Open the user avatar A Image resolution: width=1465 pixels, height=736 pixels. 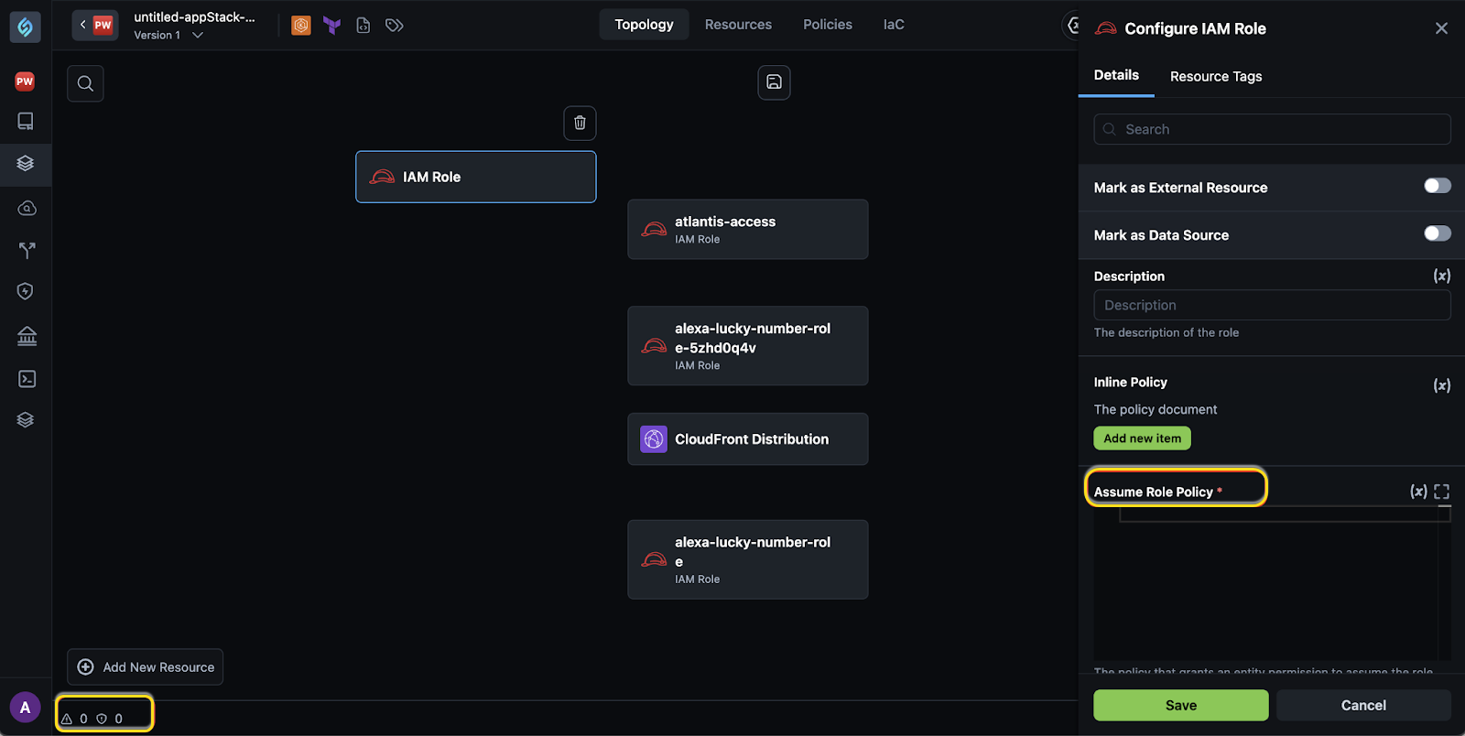(x=25, y=708)
